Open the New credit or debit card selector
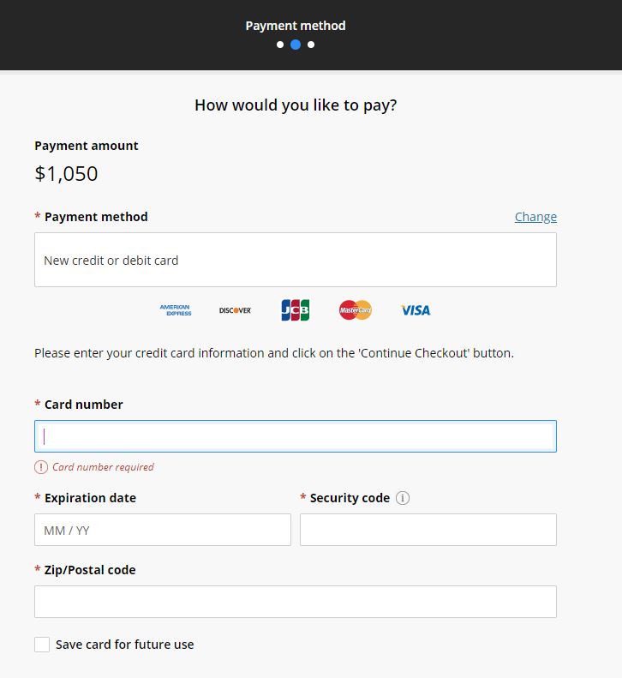This screenshot has width=622, height=678. tap(296, 260)
